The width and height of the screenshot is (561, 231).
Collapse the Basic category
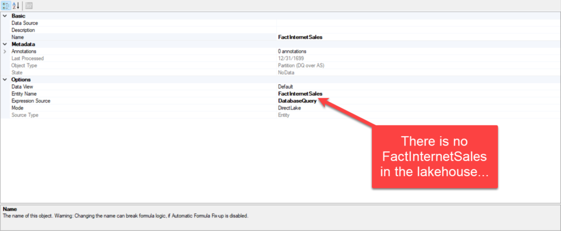pyautogui.click(x=4, y=16)
